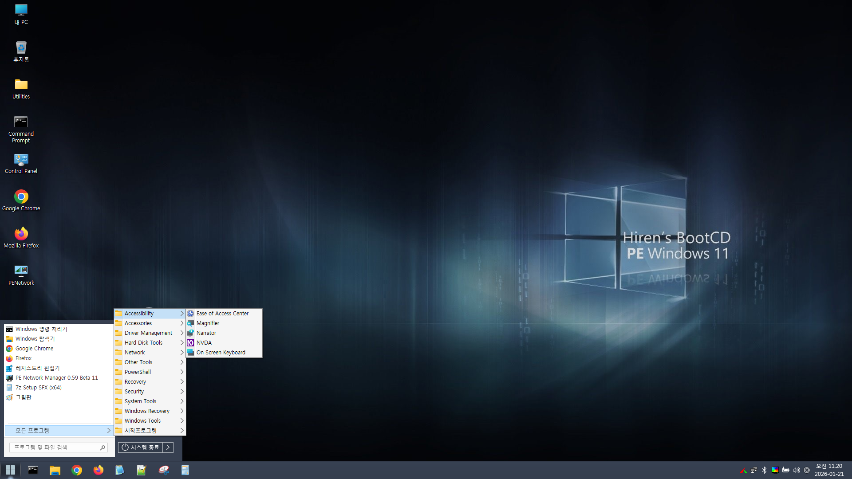
Task: Open Control Panel desktop icon
Action: click(21, 164)
